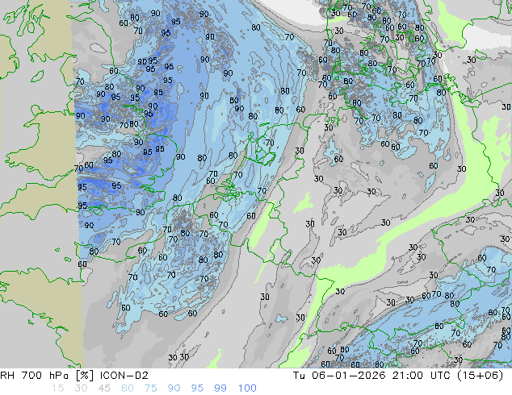Select legend value 100 in color scale
Screen dimensions: 512x395
[247, 389]
